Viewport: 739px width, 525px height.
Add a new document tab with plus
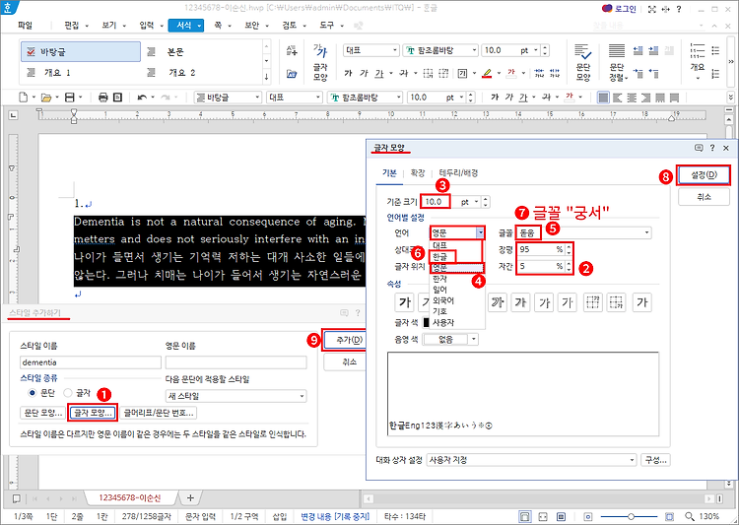coord(190,497)
